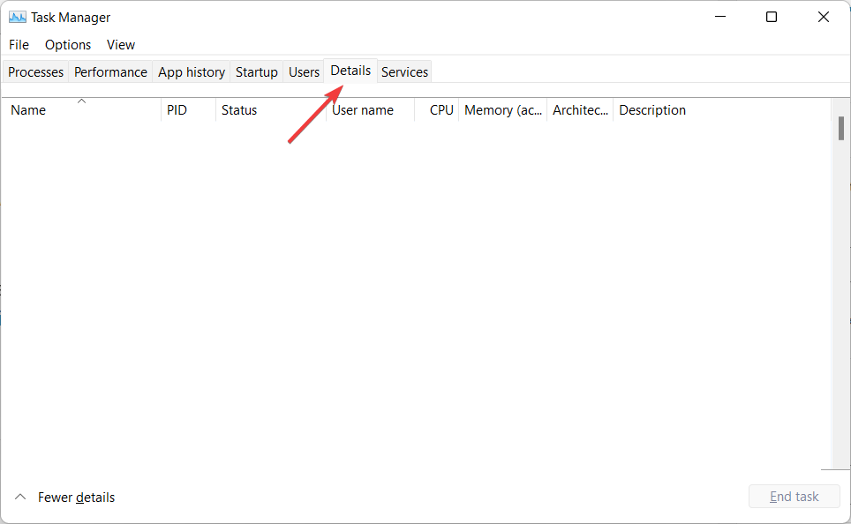Screen dimensions: 851x524
Task: Switch to the Processes tab
Action: (36, 72)
